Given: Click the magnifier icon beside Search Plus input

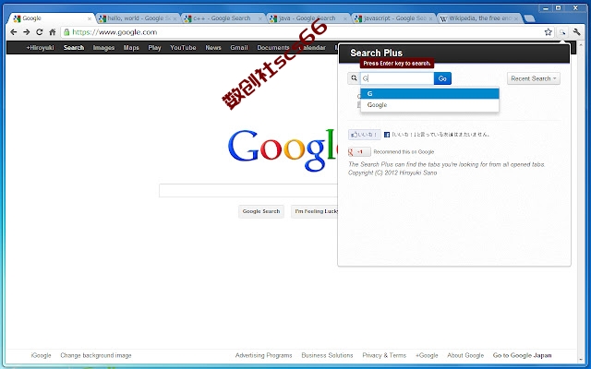Looking at the screenshot, I should coord(354,78).
